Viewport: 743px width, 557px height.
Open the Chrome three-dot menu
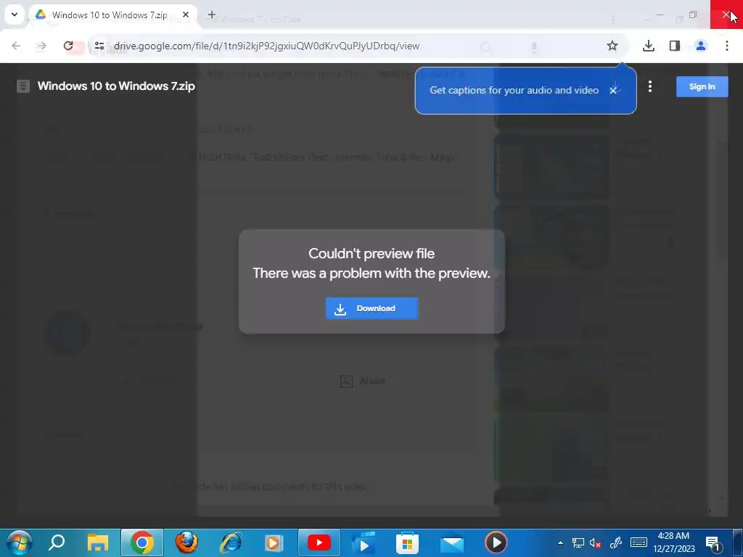pos(726,46)
